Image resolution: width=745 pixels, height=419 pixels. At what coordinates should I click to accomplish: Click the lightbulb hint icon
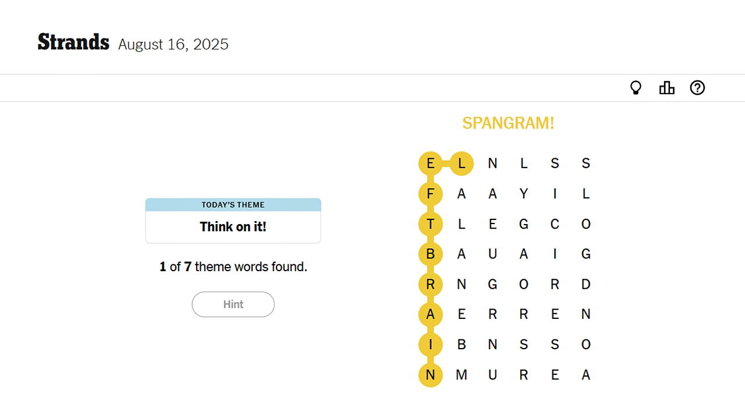tap(636, 88)
